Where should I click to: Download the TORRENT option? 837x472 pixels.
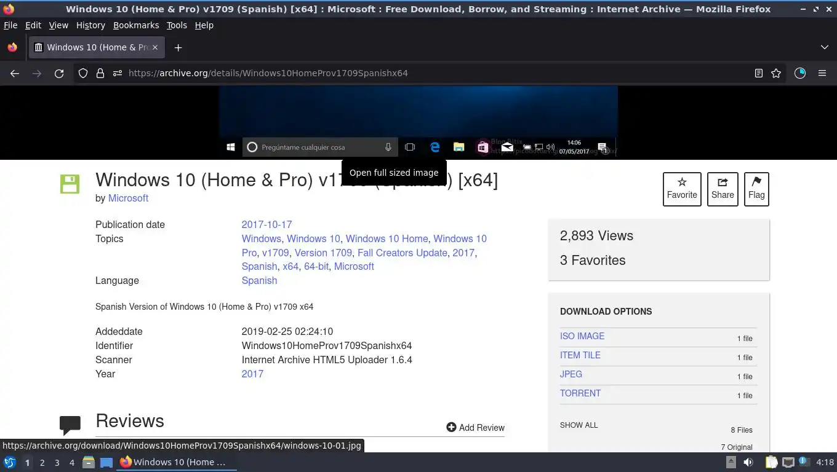pos(580,393)
